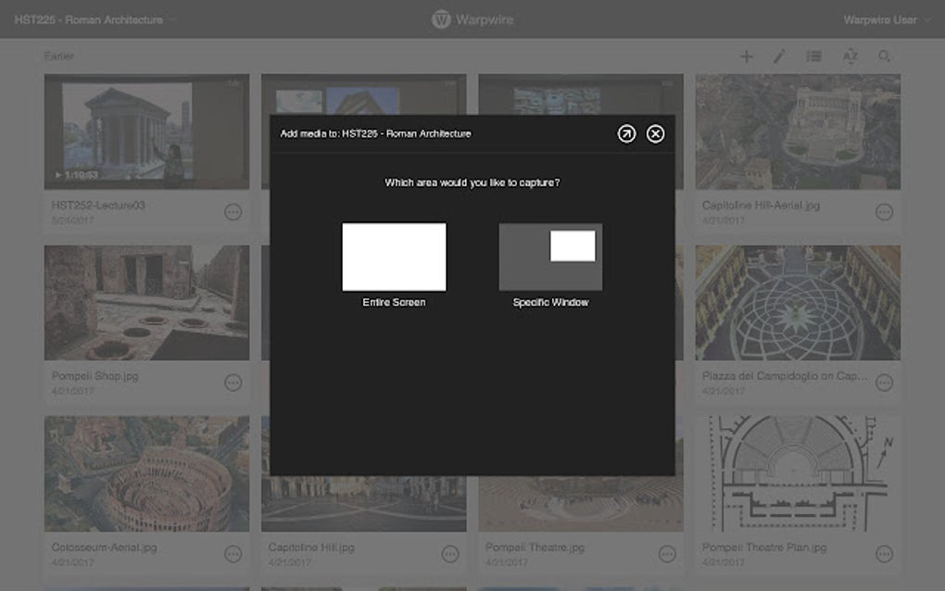Select the pencil edit icon
This screenshot has height=591, width=945.
[779, 56]
